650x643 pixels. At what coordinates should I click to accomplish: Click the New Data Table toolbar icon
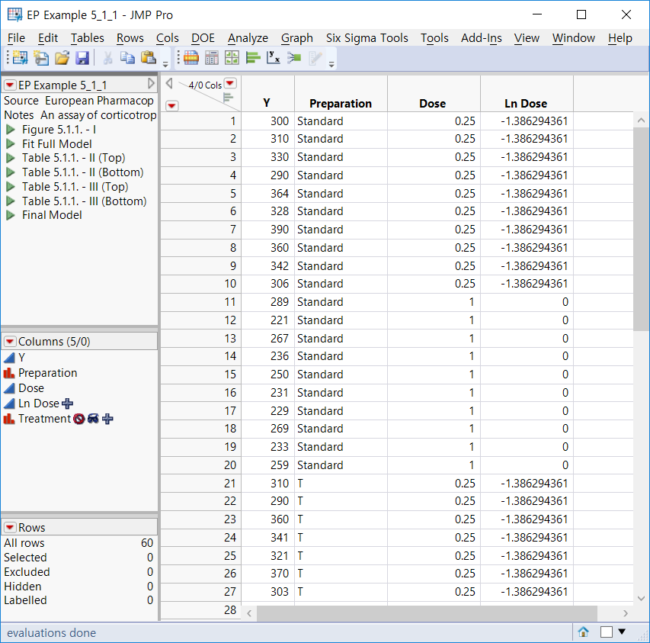point(18,58)
